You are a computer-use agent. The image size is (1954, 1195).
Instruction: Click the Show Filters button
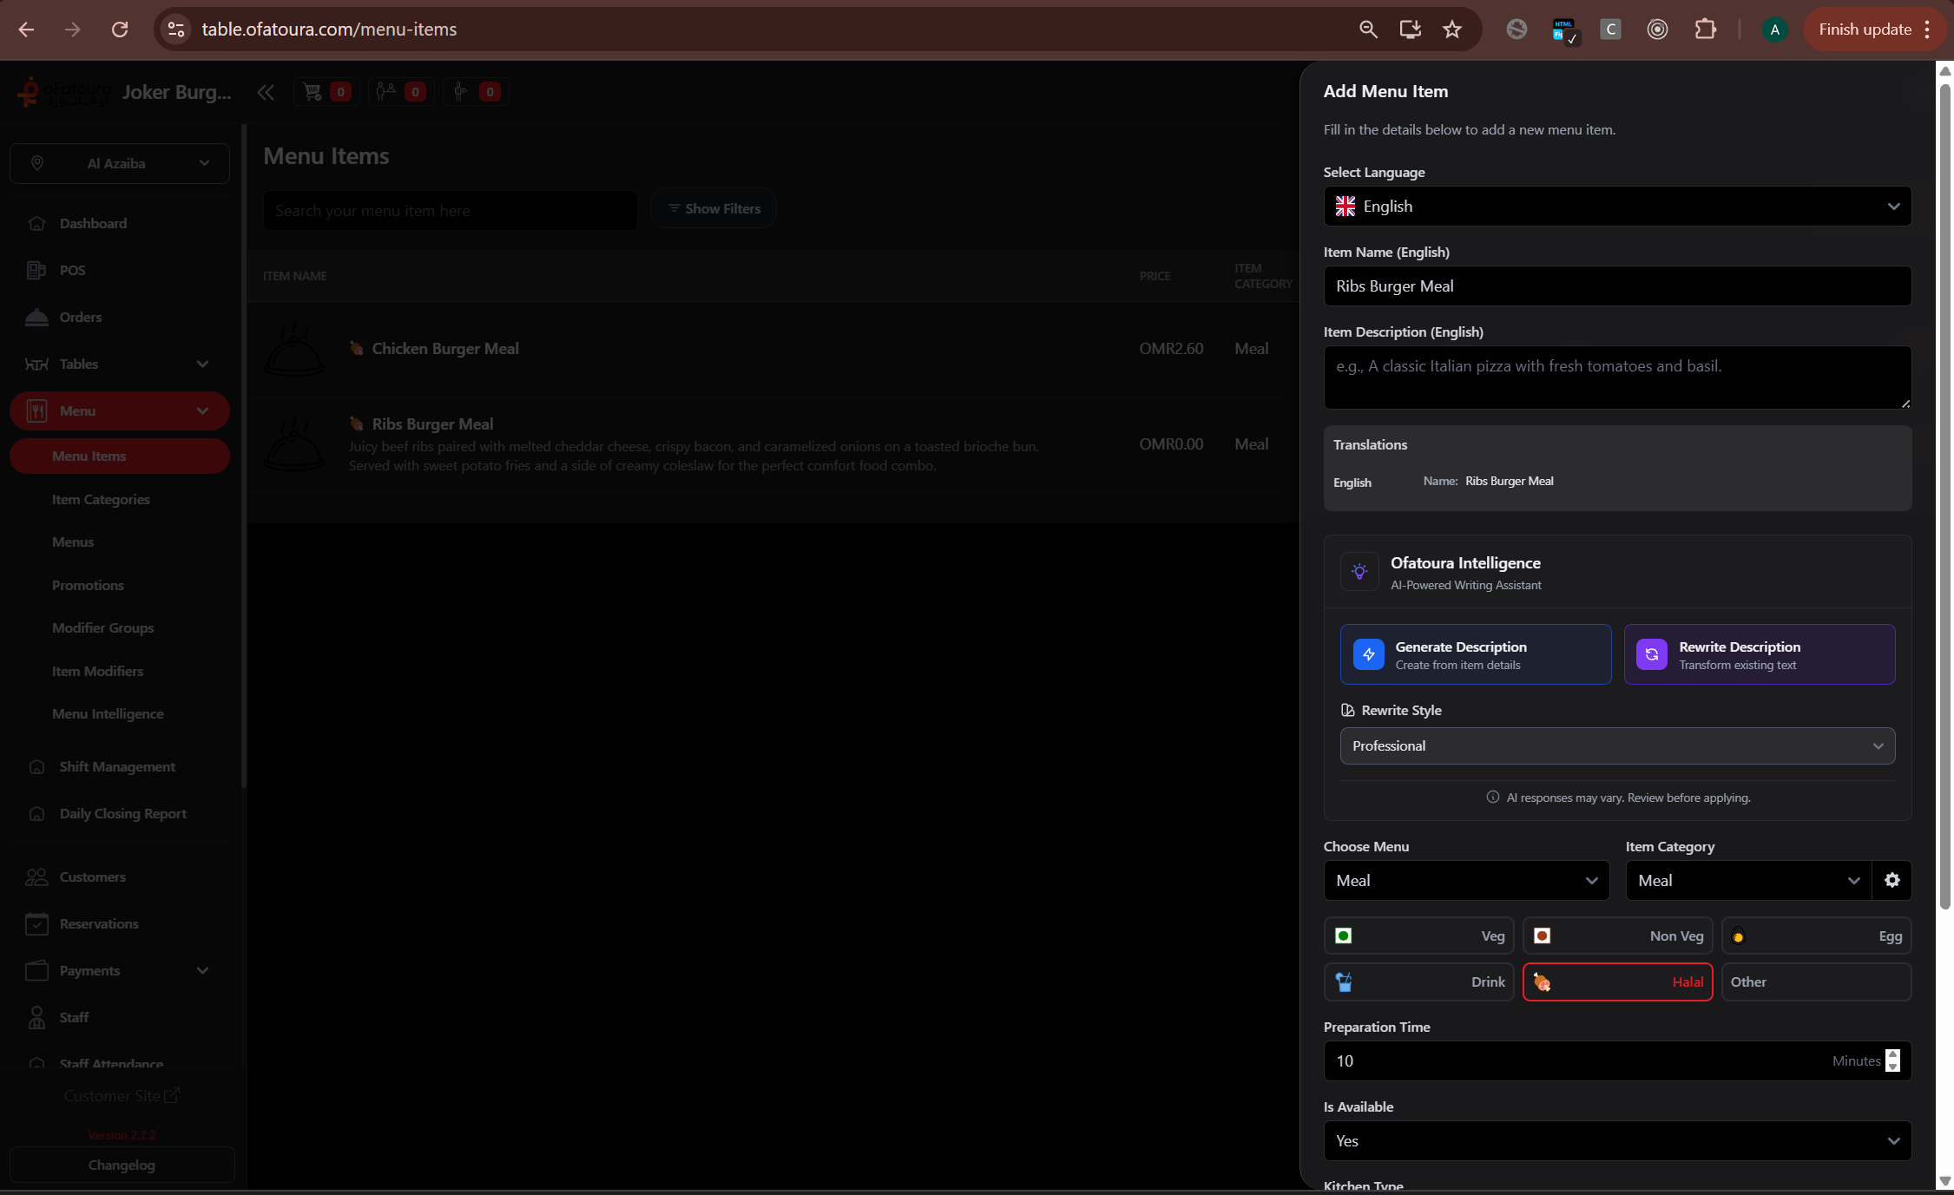click(x=714, y=209)
